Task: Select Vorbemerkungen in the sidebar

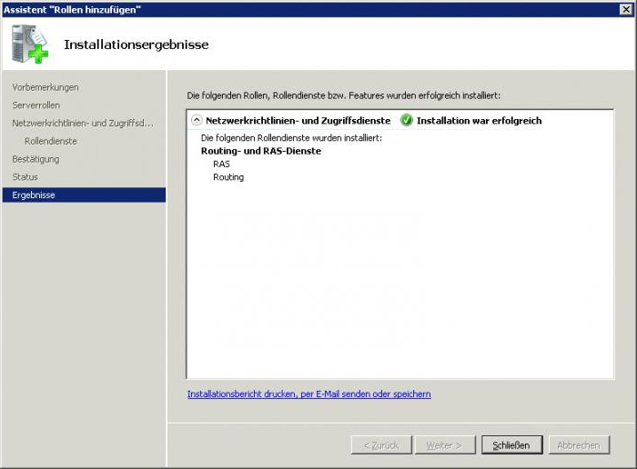Action: (45, 87)
